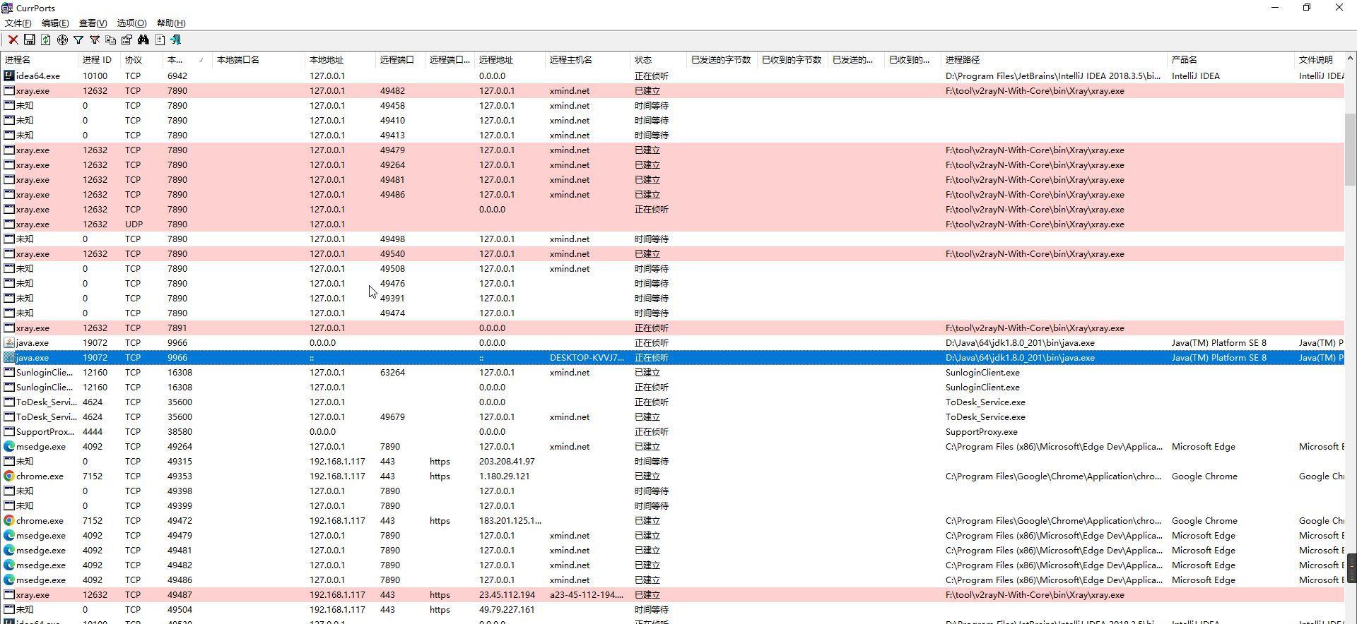Screen dimensions: 1357x624
Task: Click the msedge.exe icon on port 49264 row
Action: click(9, 446)
